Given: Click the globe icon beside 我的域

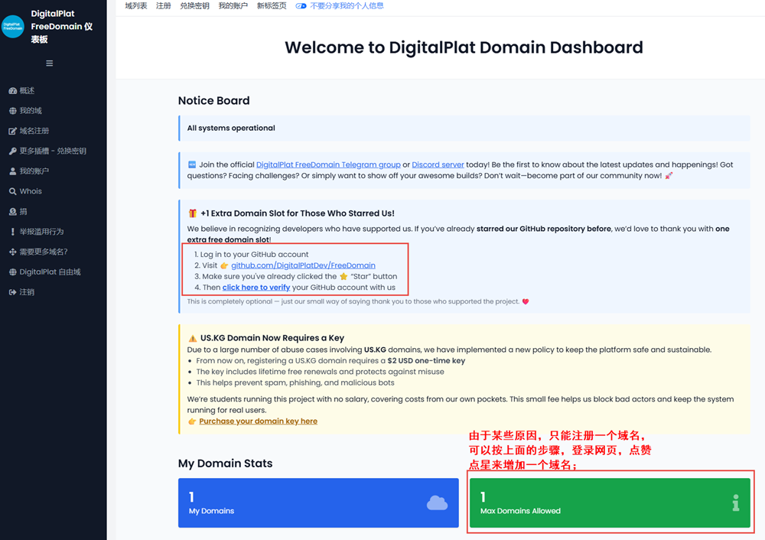Looking at the screenshot, I should (13, 111).
